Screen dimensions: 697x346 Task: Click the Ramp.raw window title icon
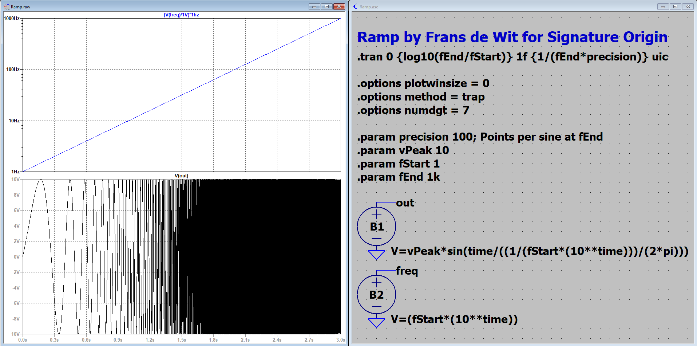(x=7, y=7)
